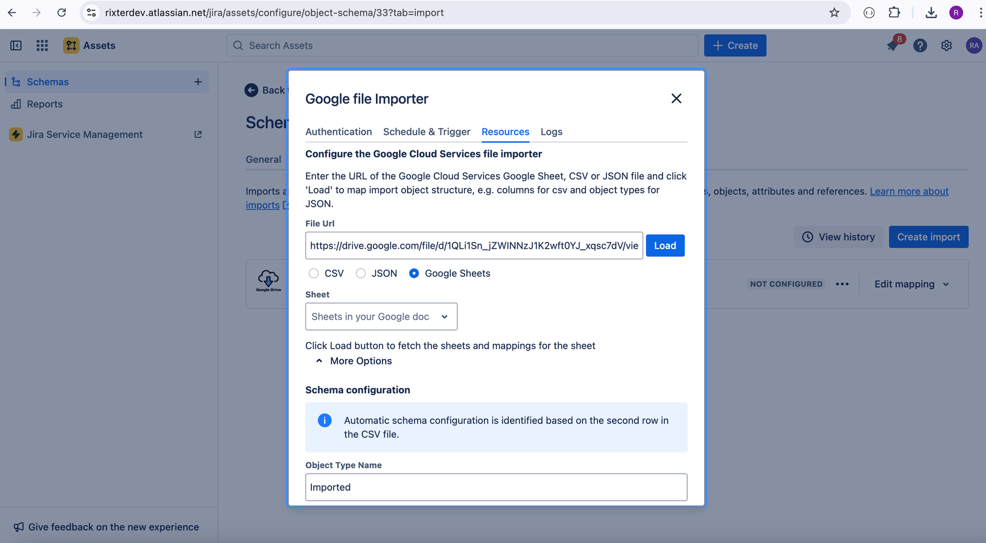Open the three-dot menu next to NOT CONFIGURED

point(842,284)
